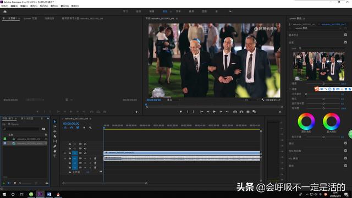Step forward one frame

pyautogui.click(x=221, y=112)
